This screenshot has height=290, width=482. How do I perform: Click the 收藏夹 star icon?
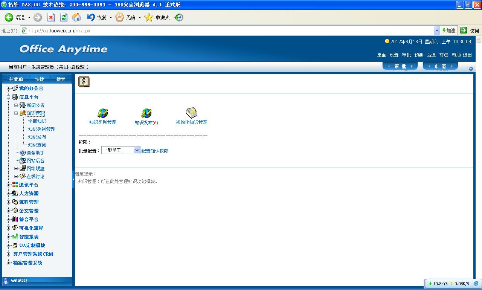[x=149, y=17]
